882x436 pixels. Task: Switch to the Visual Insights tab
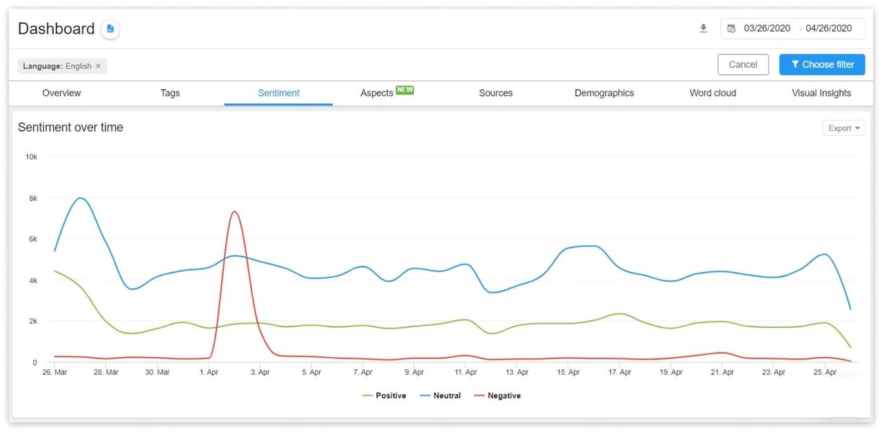click(x=821, y=93)
